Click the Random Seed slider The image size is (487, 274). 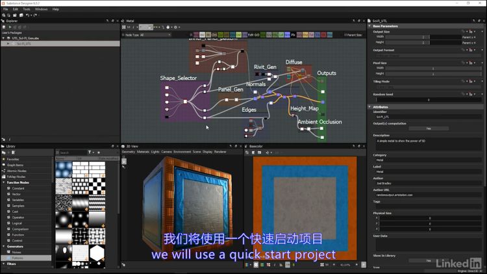click(x=429, y=100)
